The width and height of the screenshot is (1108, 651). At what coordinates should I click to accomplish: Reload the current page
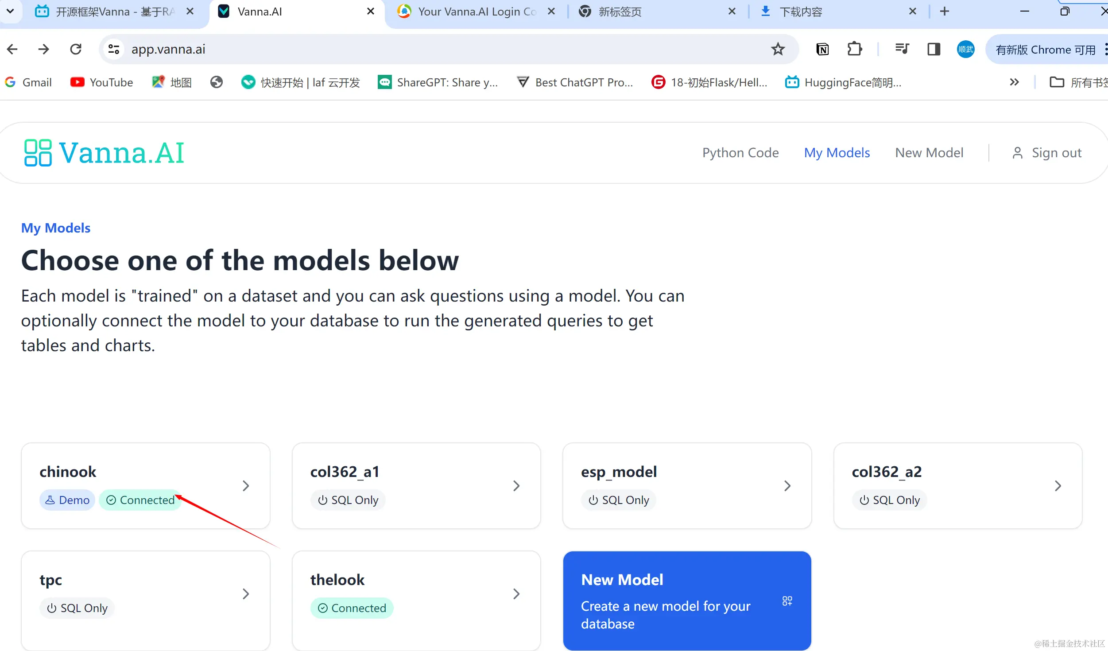76,49
